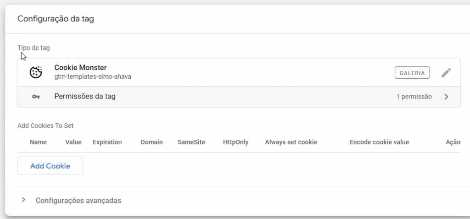Click the Expiration column header
470x219 pixels.
pos(107,142)
